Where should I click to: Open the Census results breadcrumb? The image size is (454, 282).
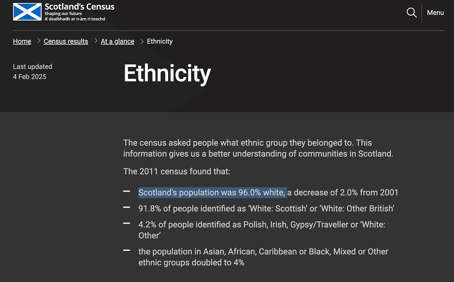(66, 41)
